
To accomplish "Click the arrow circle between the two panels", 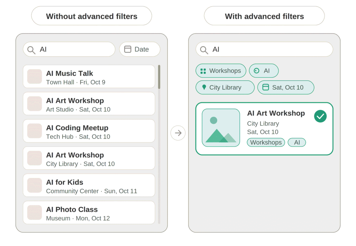I will 178,133.
